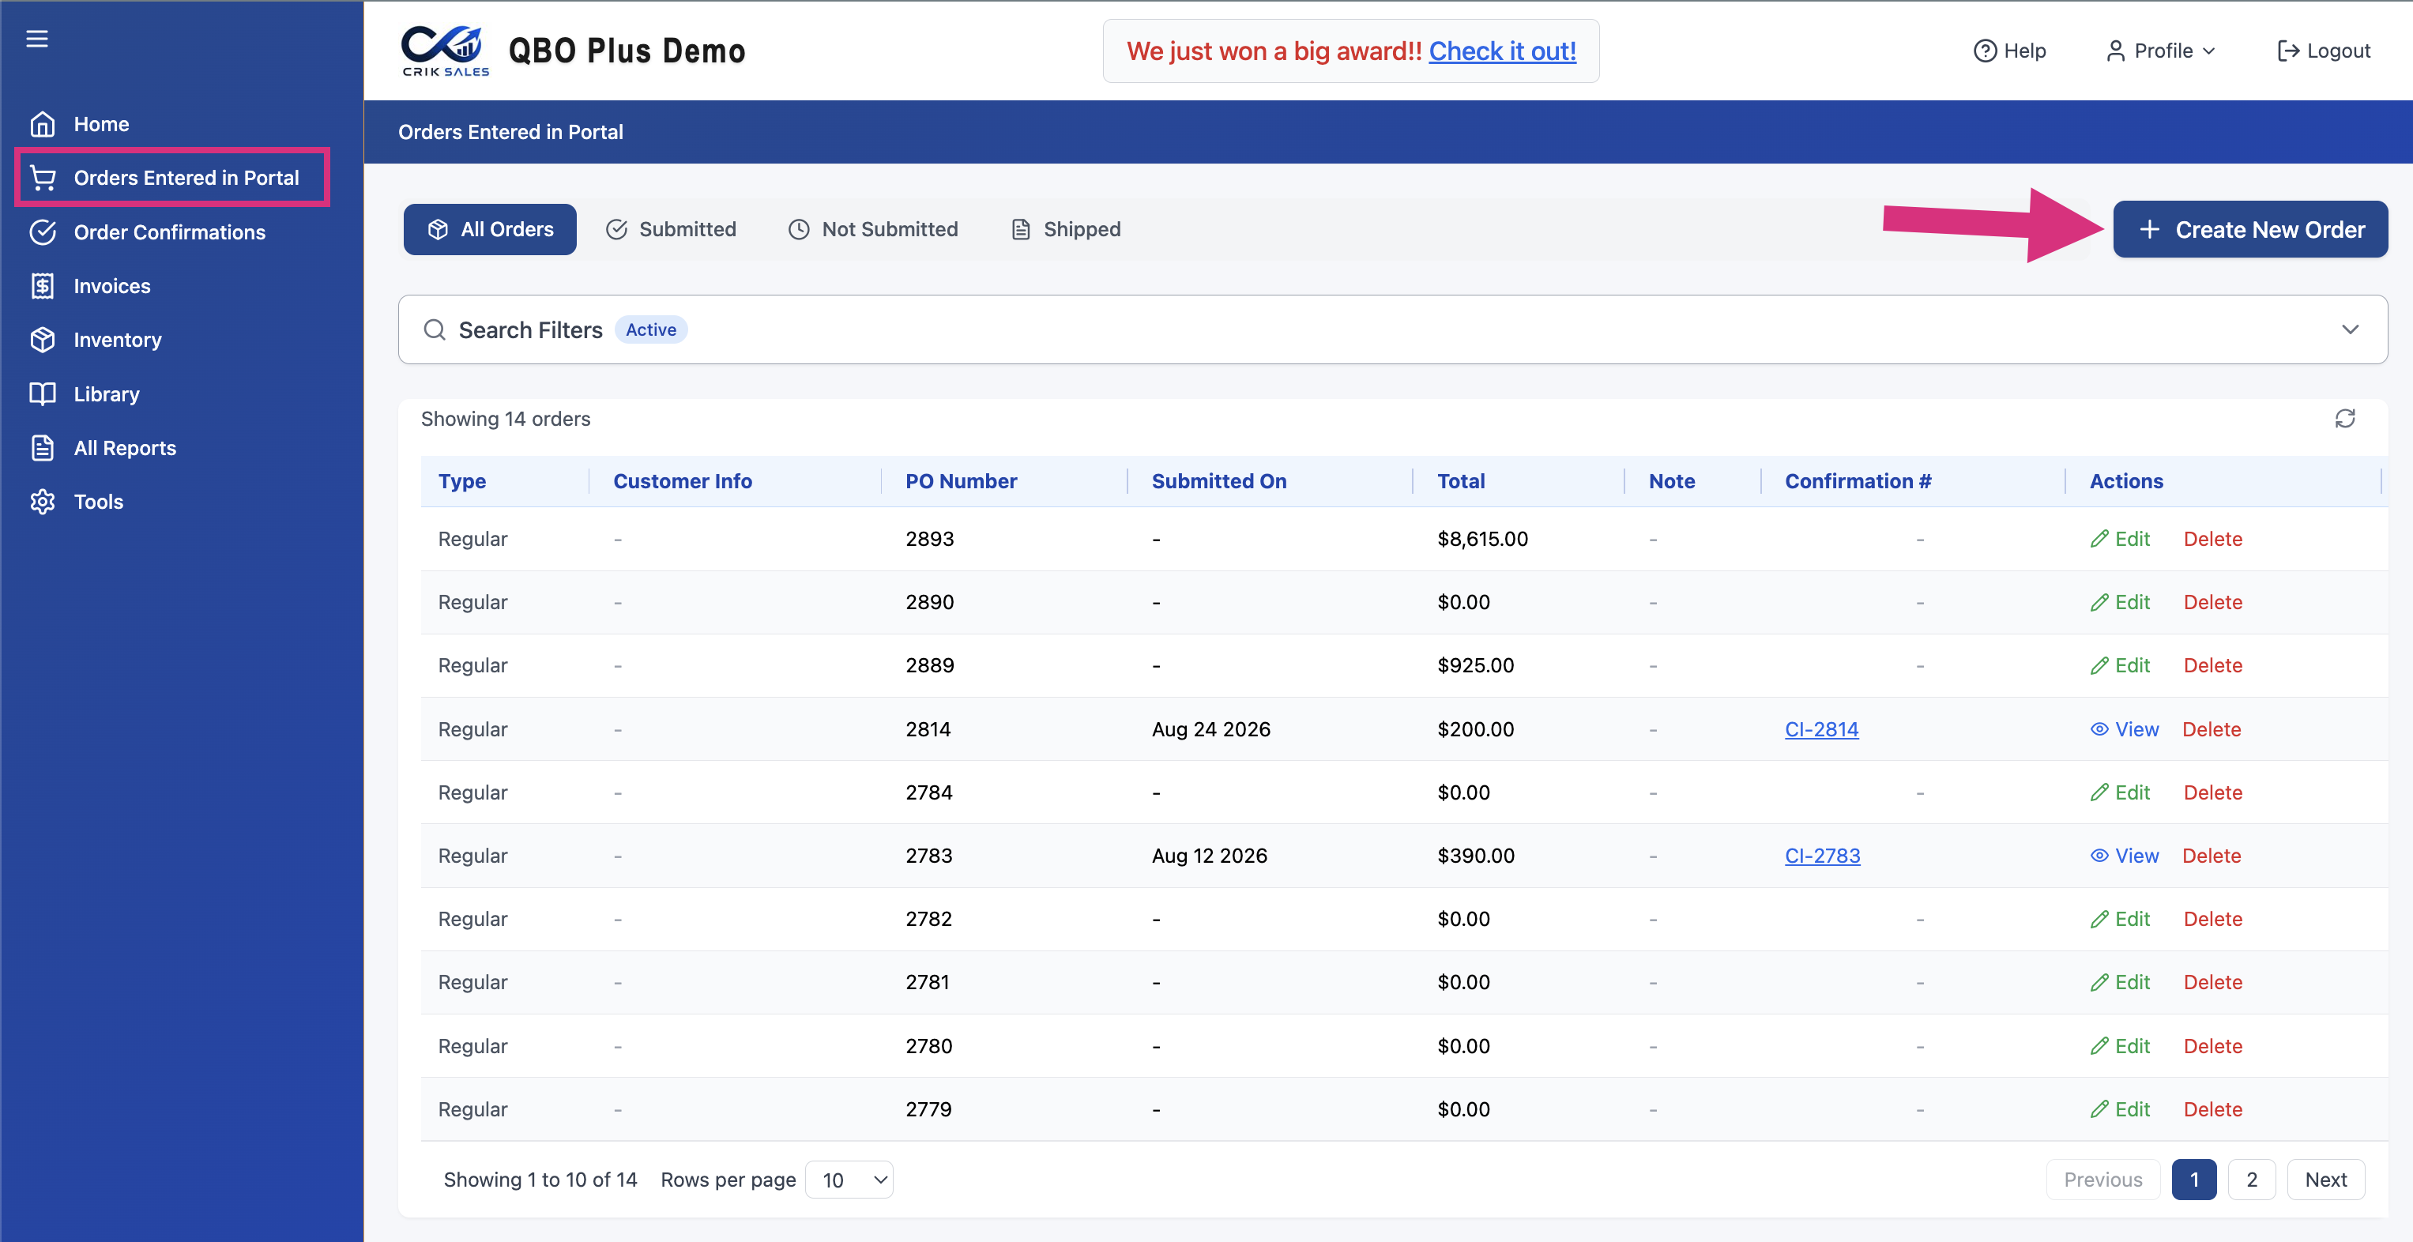Sort by the PO Number column header
Screen dimensions: 2413x1242
pyautogui.click(x=960, y=481)
